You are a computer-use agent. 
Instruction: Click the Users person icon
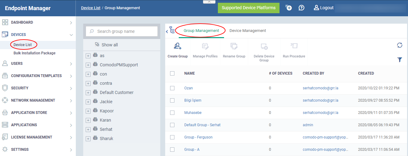click(x=5, y=64)
